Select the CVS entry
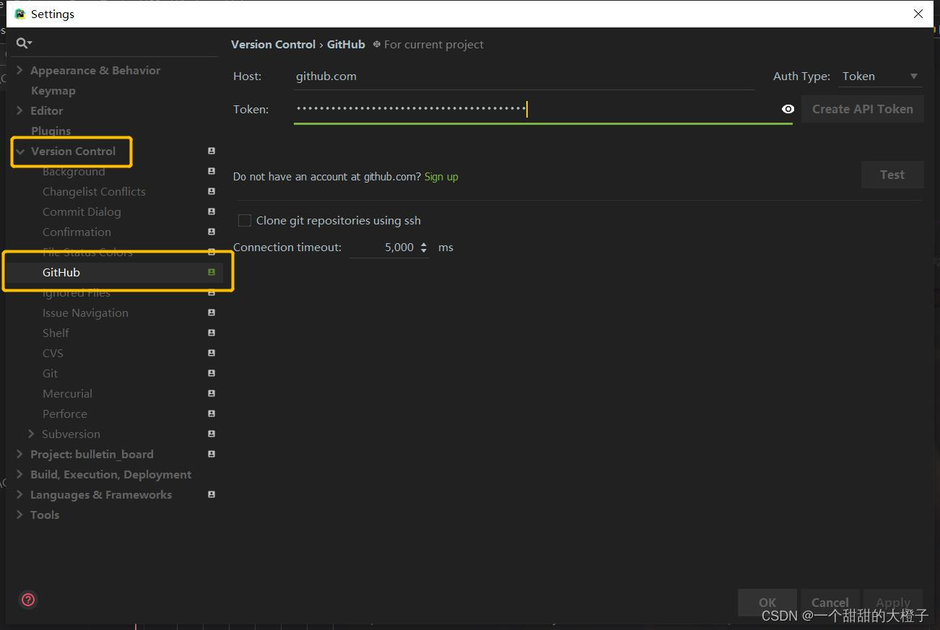The height and width of the screenshot is (630, 940). coord(53,353)
